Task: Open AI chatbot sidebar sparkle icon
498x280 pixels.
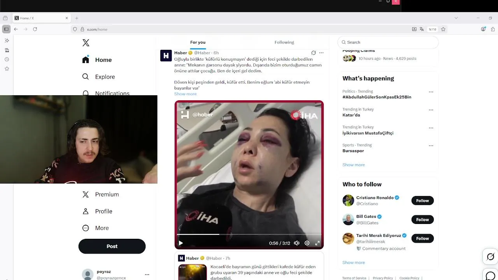Action: 7,40
